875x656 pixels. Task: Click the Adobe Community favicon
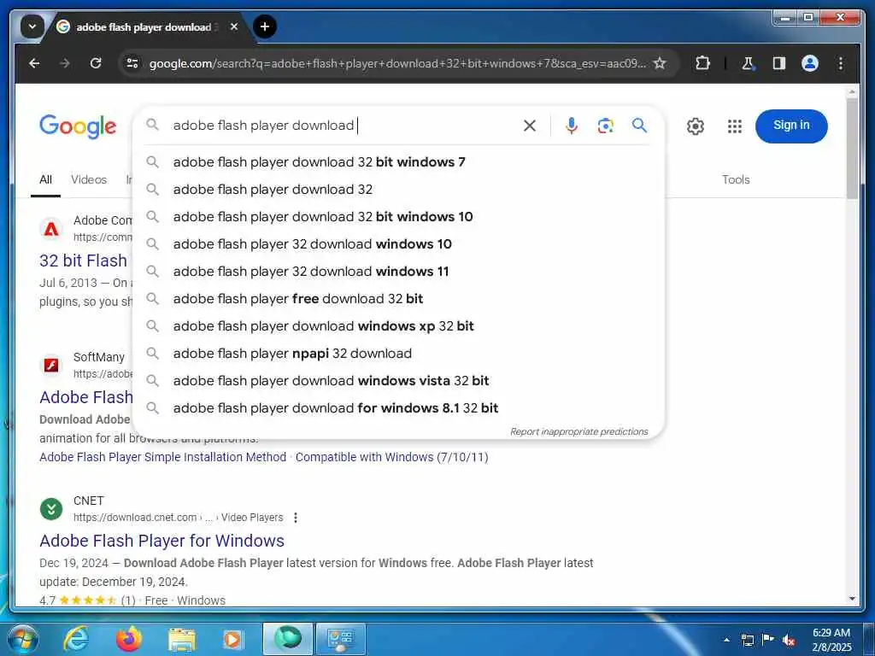[51, 229]
